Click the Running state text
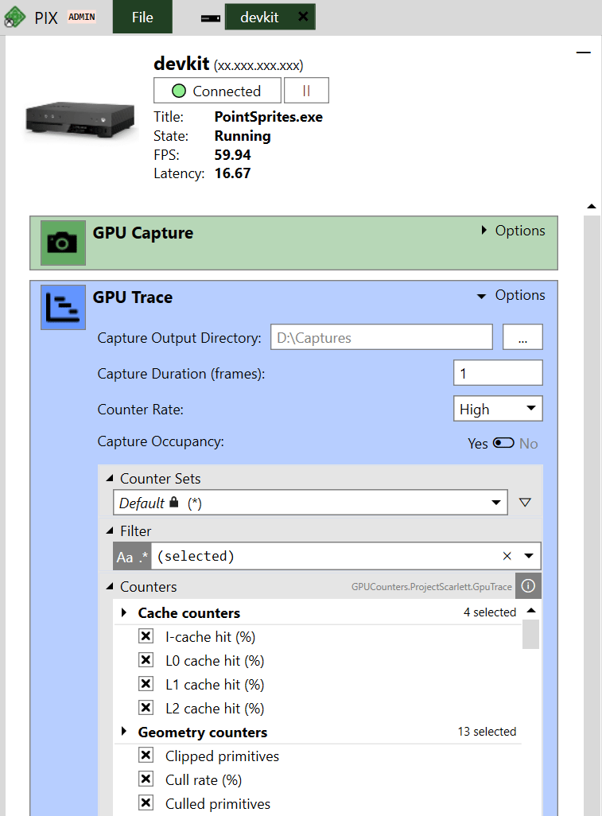 pyautogui.click(x=243, y=136)
